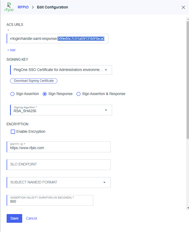
Task: Click the SIGNING KEY heading text
Action: click(x=17, y=59)
